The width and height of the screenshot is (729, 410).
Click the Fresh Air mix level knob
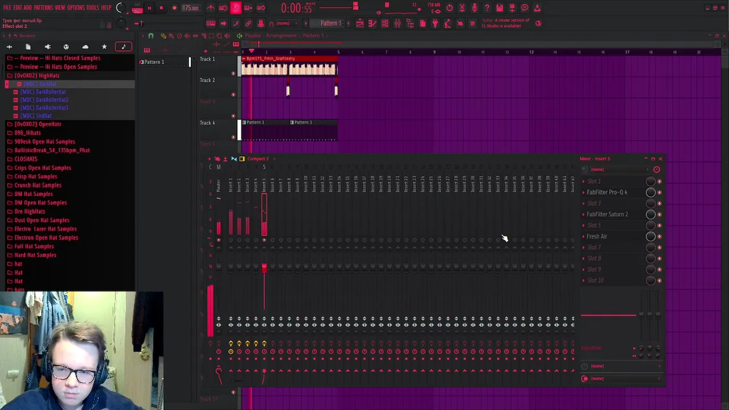[650, 236]
